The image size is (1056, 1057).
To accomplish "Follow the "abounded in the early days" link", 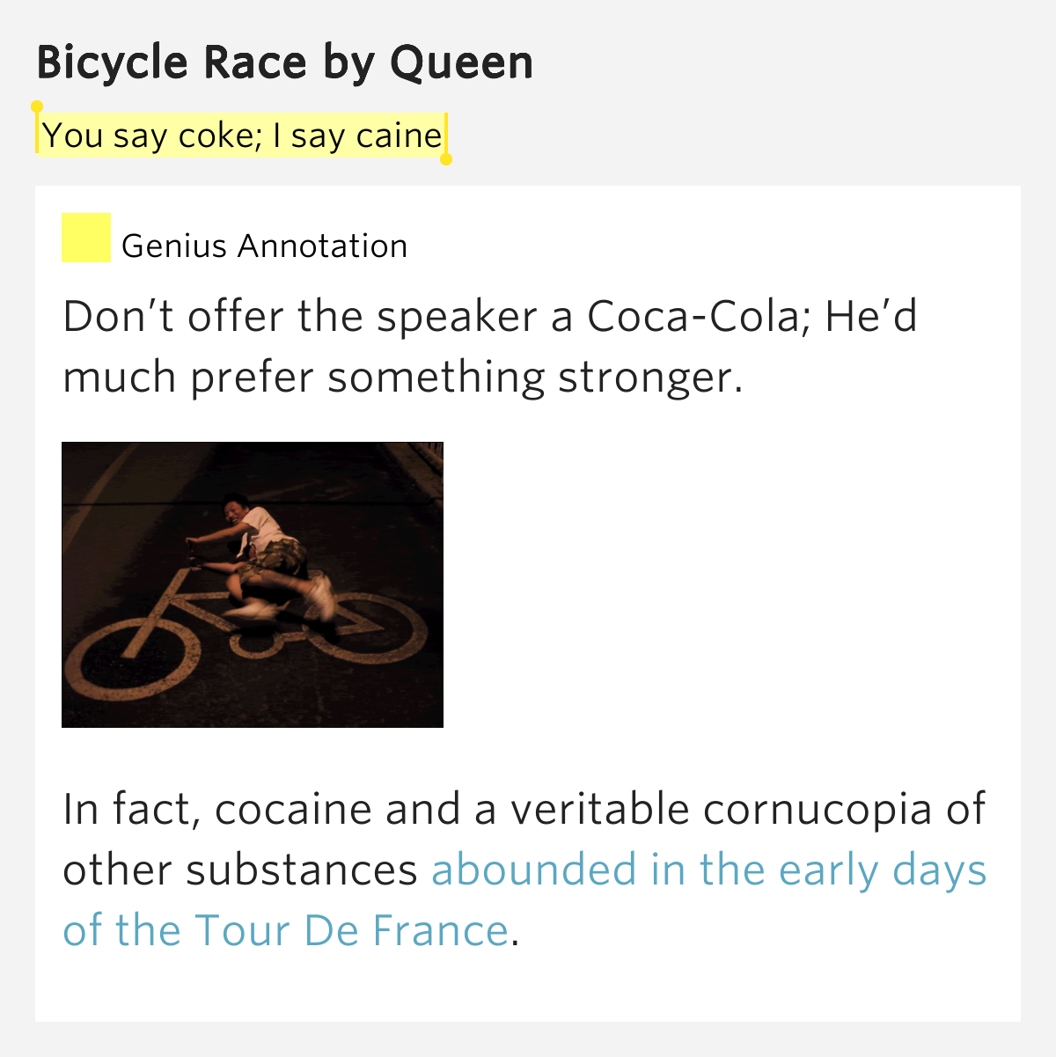I will click(709, 870).
